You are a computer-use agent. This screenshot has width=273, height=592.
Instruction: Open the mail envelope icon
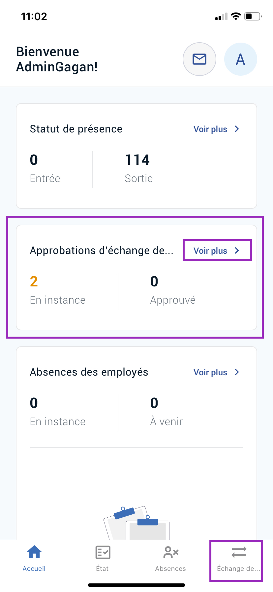[x=199, y=59]
